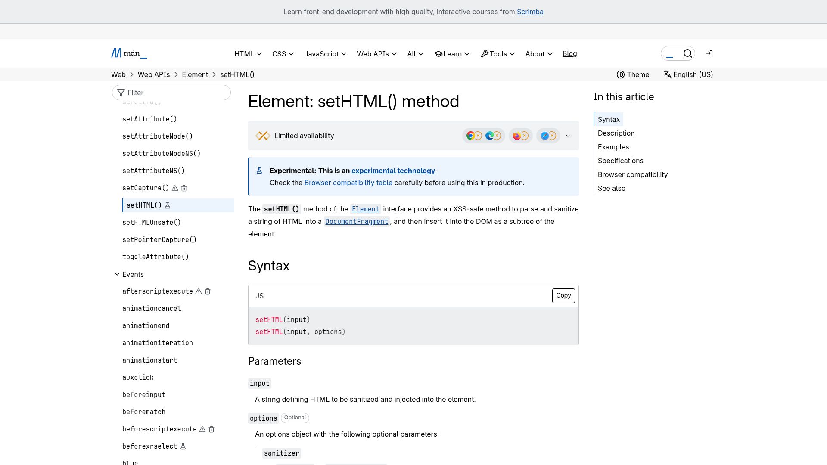
Task: Click the deprecated trash icon beside setCapture()
Action: (184, 188)
